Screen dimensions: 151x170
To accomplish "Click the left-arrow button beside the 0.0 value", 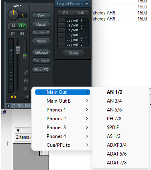I will (x=27, y=97).
